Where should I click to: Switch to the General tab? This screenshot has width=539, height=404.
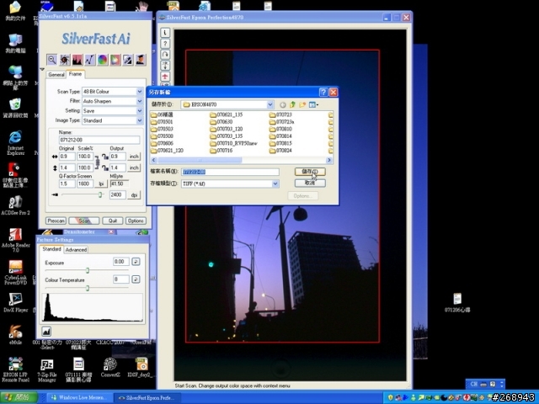coord(56,75)
